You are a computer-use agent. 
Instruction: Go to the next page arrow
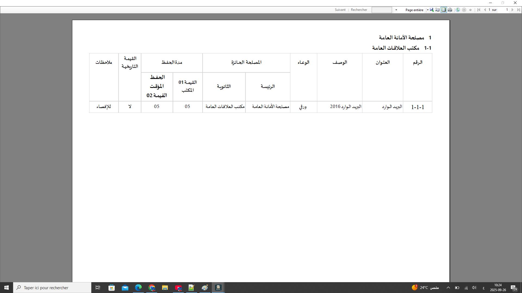pyautogui.click(x=512, y=10)
